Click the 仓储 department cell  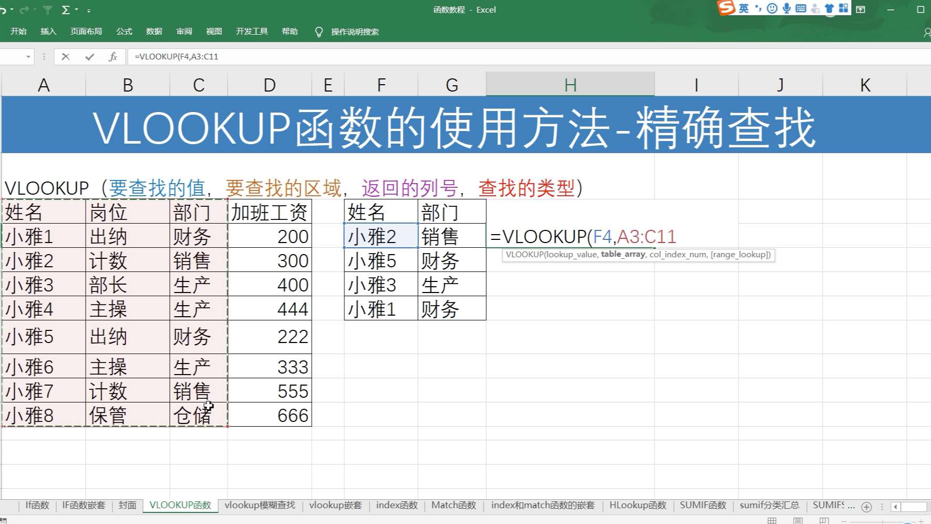(x=199, y=415)
